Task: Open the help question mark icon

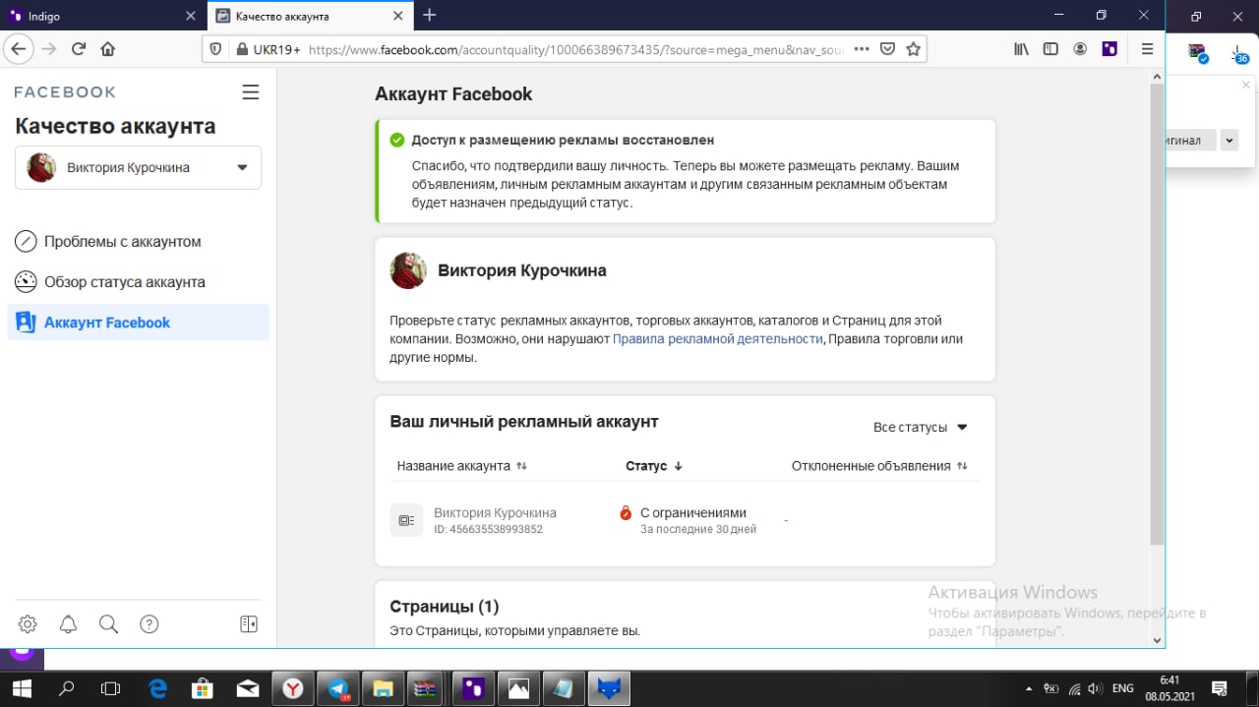Action: pyautogui.click(x=149, y=624)
